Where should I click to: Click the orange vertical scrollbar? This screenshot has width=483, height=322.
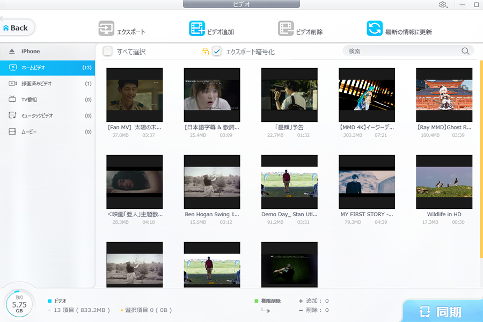click(481, 159)
